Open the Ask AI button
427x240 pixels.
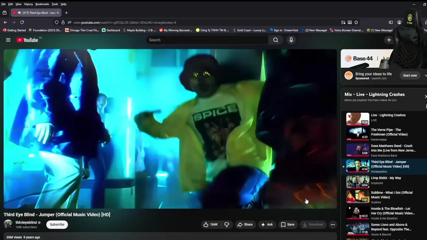[x=267, y=225]
